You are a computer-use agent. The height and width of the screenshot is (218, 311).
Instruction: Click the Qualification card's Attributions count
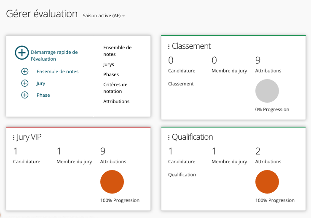pyautogui.click(x=258, y=152)
